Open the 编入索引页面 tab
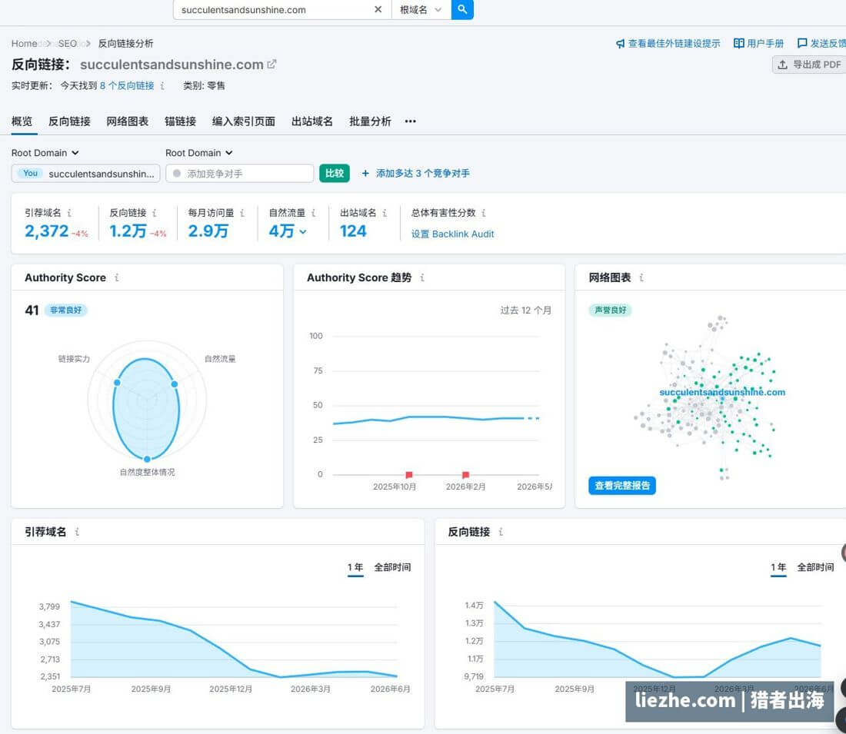This screenshot has height=734, width=846. (243, 121)
